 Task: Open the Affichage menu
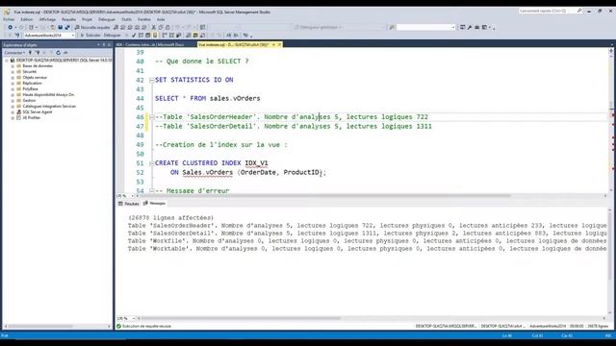point(47,19)
